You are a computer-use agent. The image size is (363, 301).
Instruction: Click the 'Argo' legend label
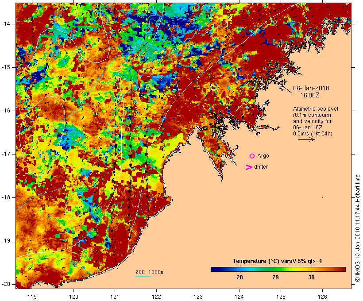263,156
